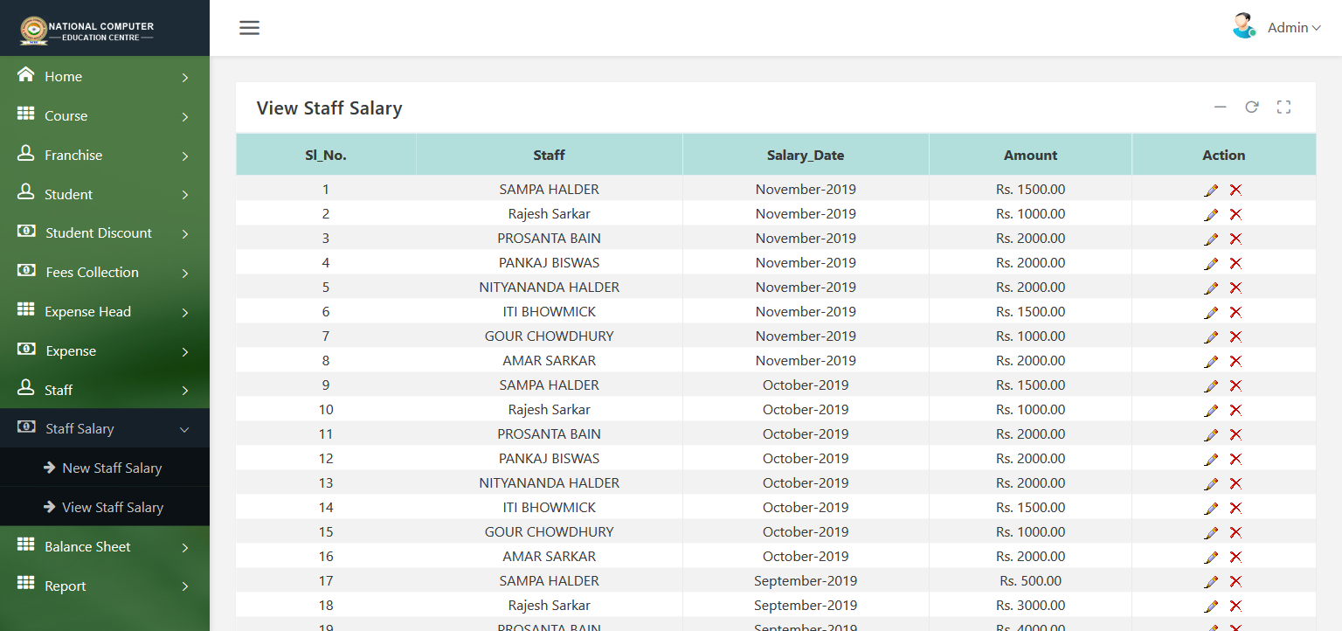Delete salary row 1 SAMPA HALDER November-2019
This screenshot has height=631, width=1342.
(1235, 190)
